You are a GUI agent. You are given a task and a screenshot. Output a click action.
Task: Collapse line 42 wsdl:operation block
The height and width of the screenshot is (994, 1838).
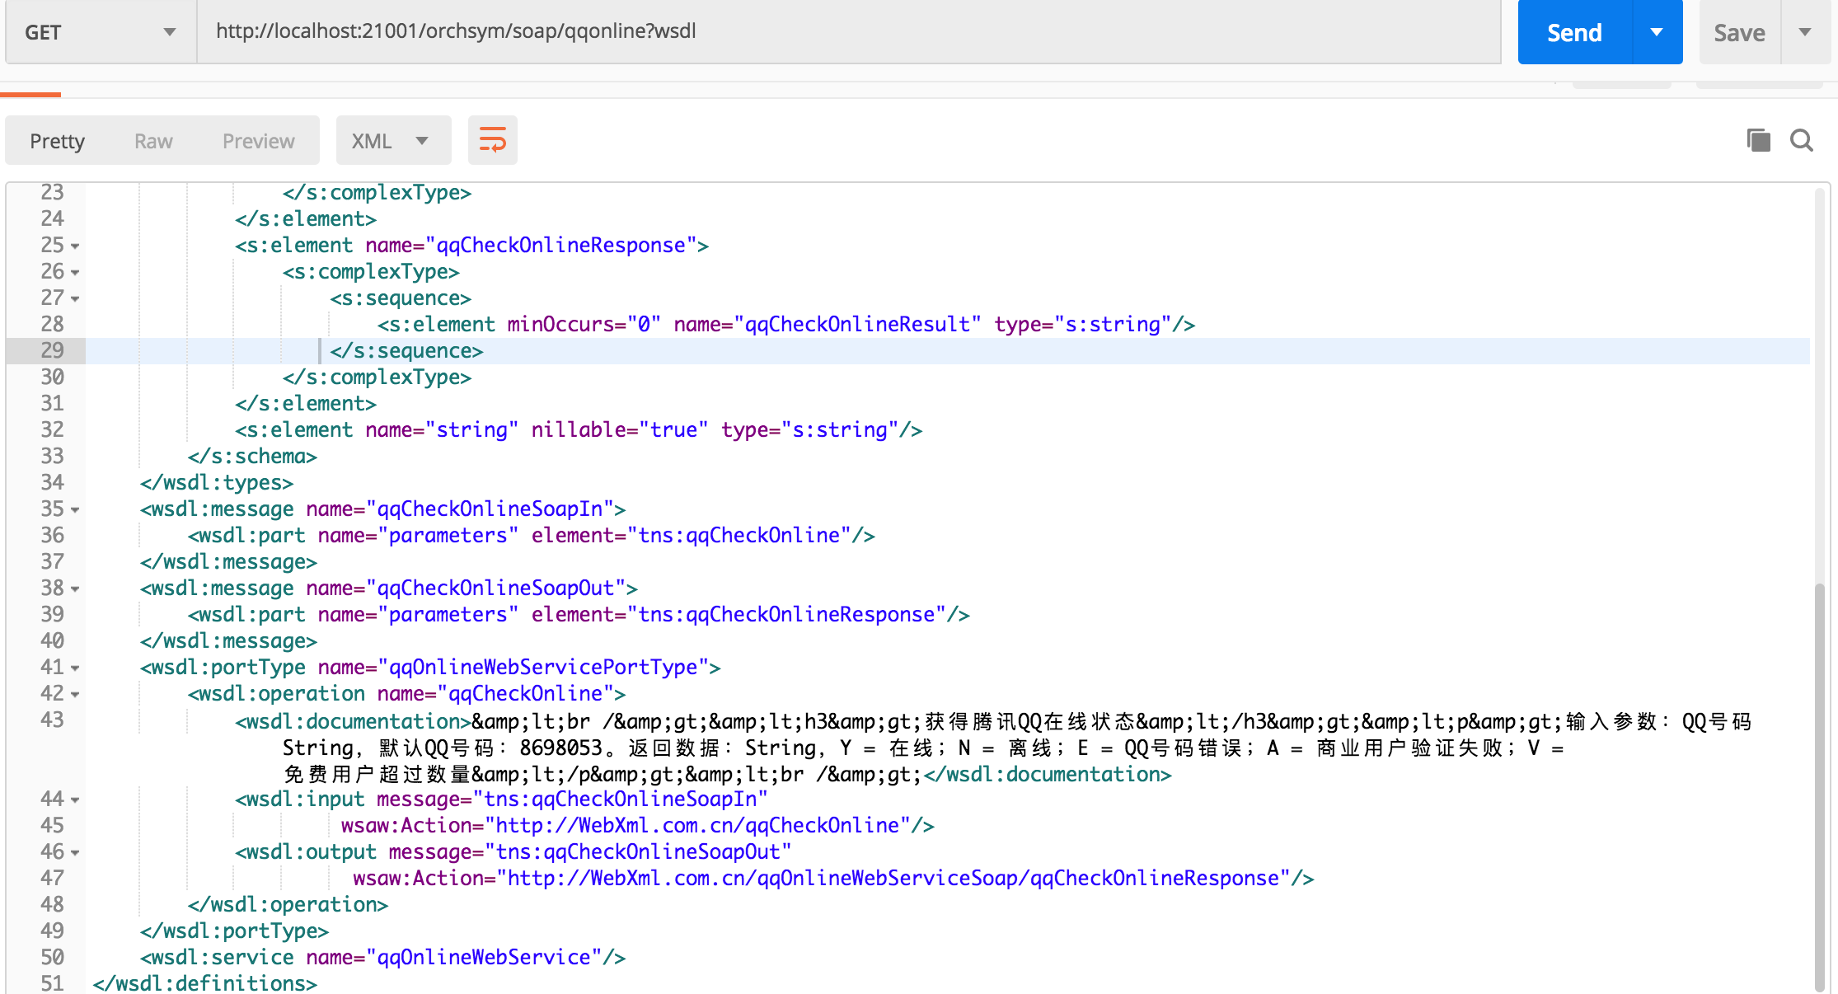(75, 695)
